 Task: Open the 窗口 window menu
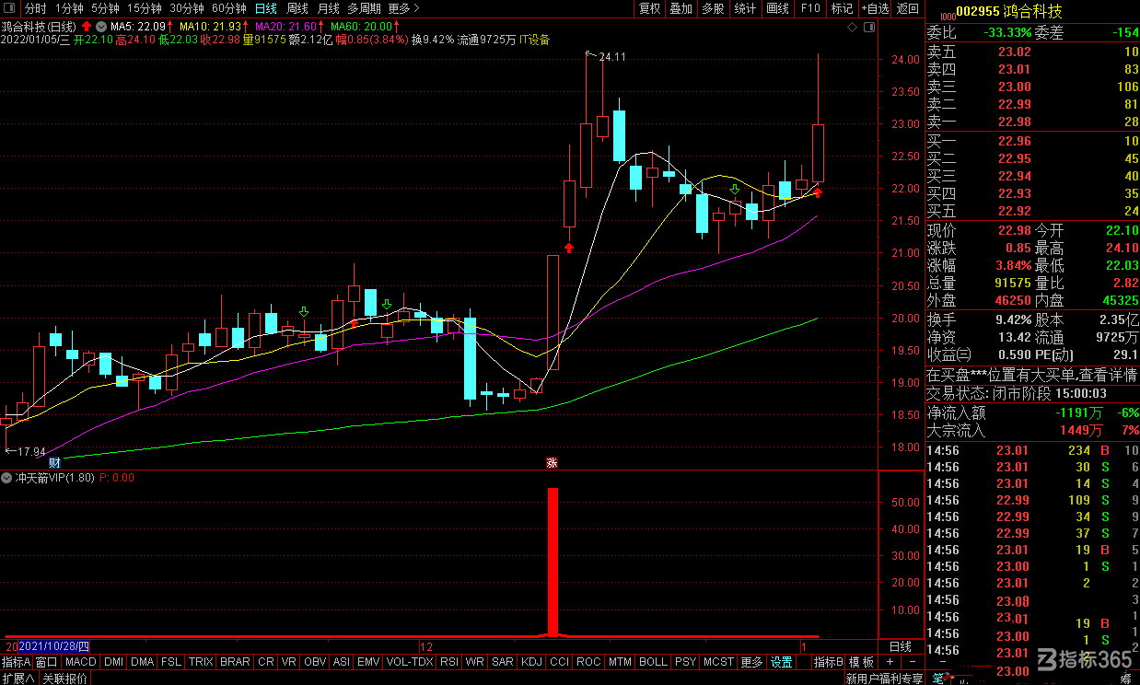coord(47,662)
